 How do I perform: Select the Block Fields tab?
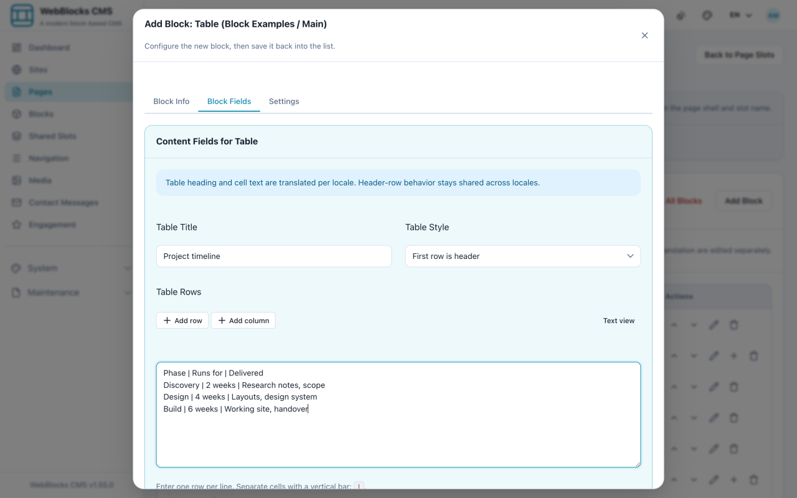click(x=229, y=101)
